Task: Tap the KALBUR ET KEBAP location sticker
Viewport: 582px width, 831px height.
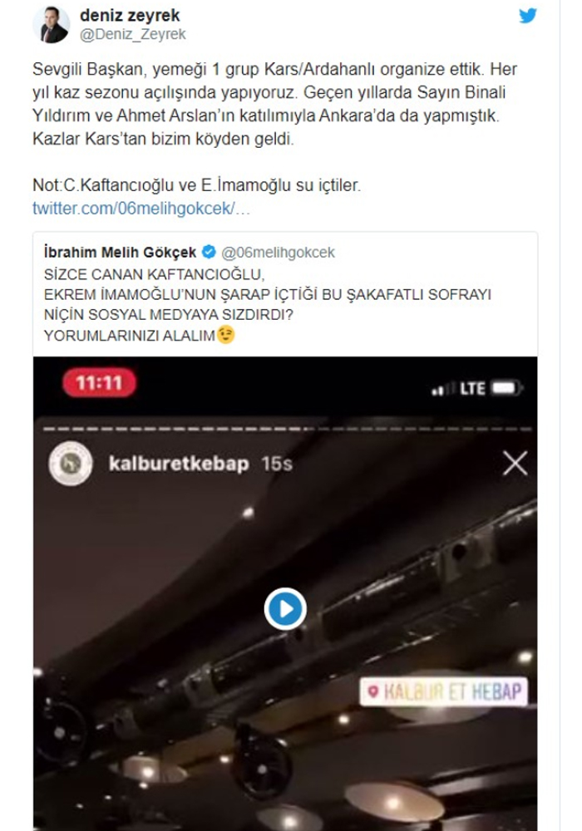Action: [444, 691]
